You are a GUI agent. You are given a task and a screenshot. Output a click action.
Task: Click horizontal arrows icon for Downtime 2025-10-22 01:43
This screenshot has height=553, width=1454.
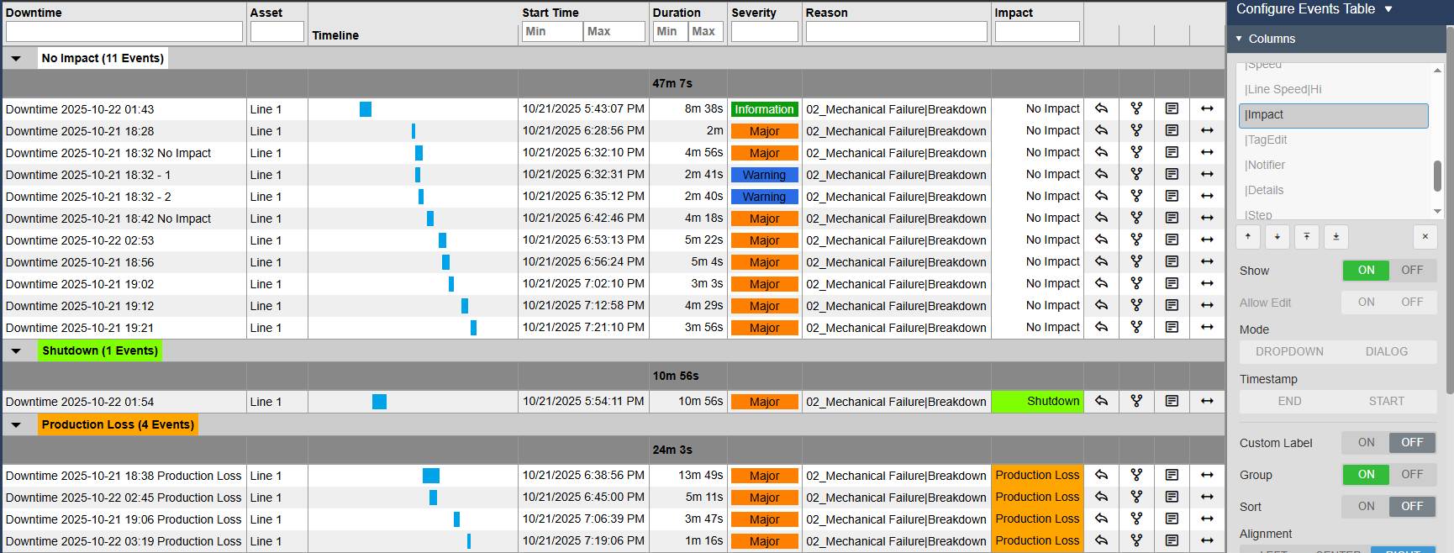1207,108
